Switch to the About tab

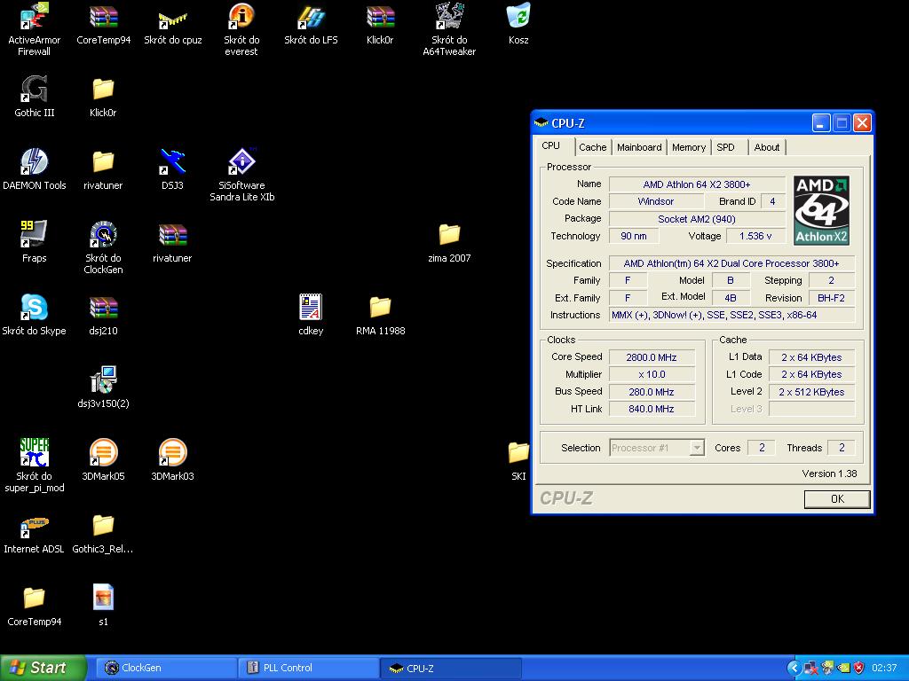point(766,147)
